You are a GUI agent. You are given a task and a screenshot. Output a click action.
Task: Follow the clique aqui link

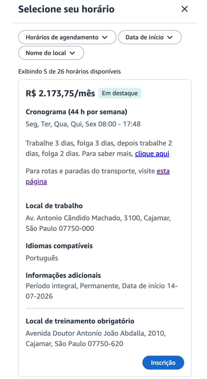pyautogui.click(x=152, y=154)
